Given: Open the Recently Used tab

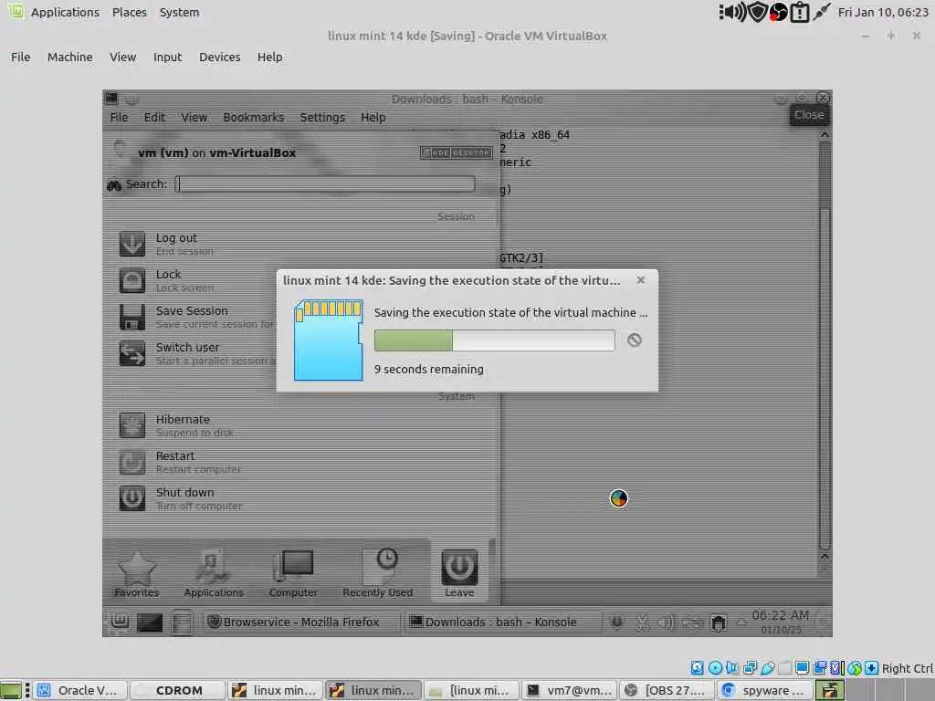Looking at the screenshot, I should coord(377,573).
